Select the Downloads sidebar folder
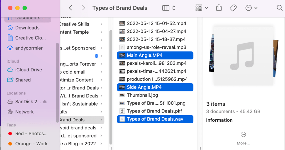 pos(27,28)
